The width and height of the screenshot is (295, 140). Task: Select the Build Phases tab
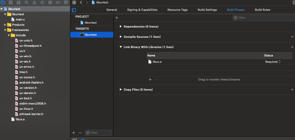click(236, 10)
